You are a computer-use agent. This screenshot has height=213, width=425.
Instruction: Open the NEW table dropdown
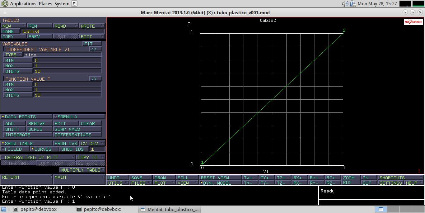point(13,26)
